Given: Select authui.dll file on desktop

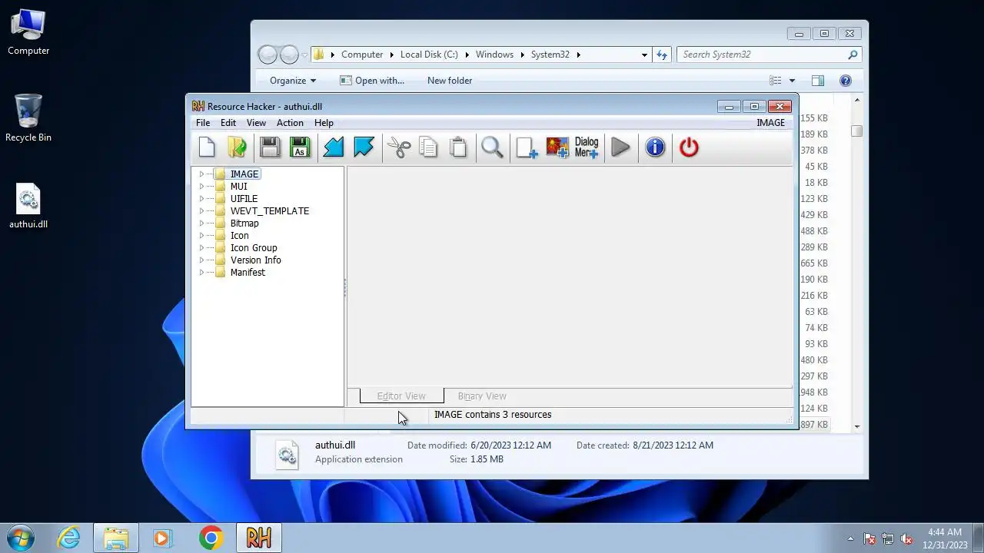Looking at the screenshot, I should pos(28,206).
